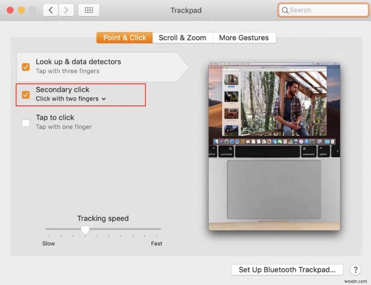
Task: Enable Tap to click
Action: (x=26, y=122)
